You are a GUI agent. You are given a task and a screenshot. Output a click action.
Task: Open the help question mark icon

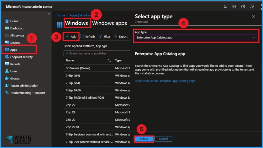pos(243,6)
